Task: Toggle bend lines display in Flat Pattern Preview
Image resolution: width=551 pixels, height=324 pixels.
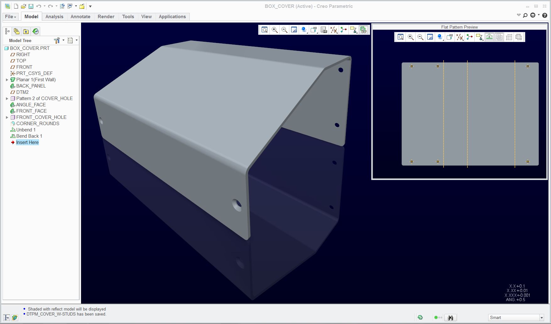Action: (489, 37)
